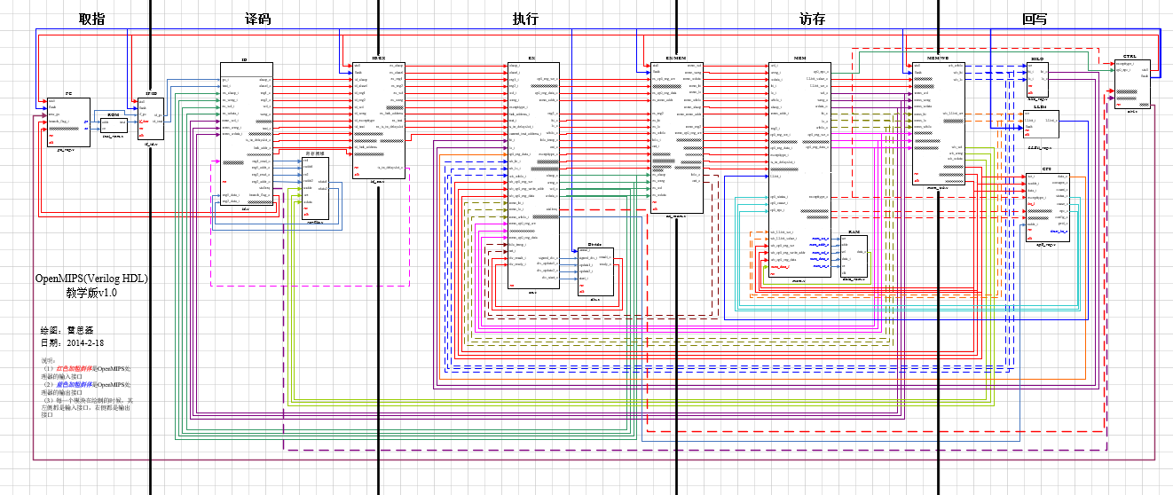Select the ROM module block

[x=113, y=123]
